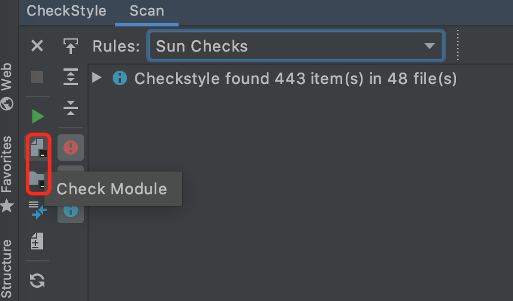
Task: Click the autoscroll to source arrows icon
Action: 37,210
